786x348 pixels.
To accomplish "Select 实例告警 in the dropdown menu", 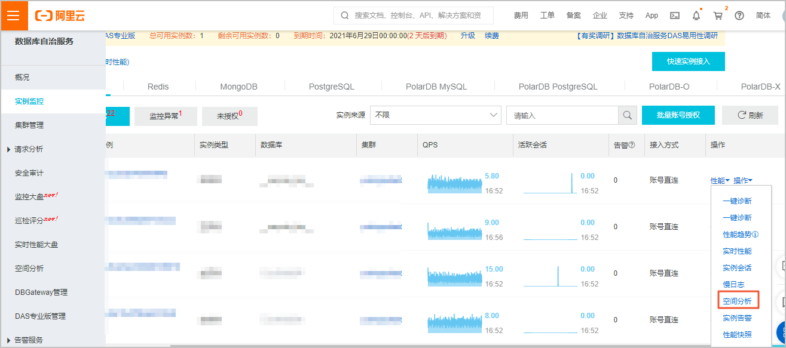I will (737, 318).
